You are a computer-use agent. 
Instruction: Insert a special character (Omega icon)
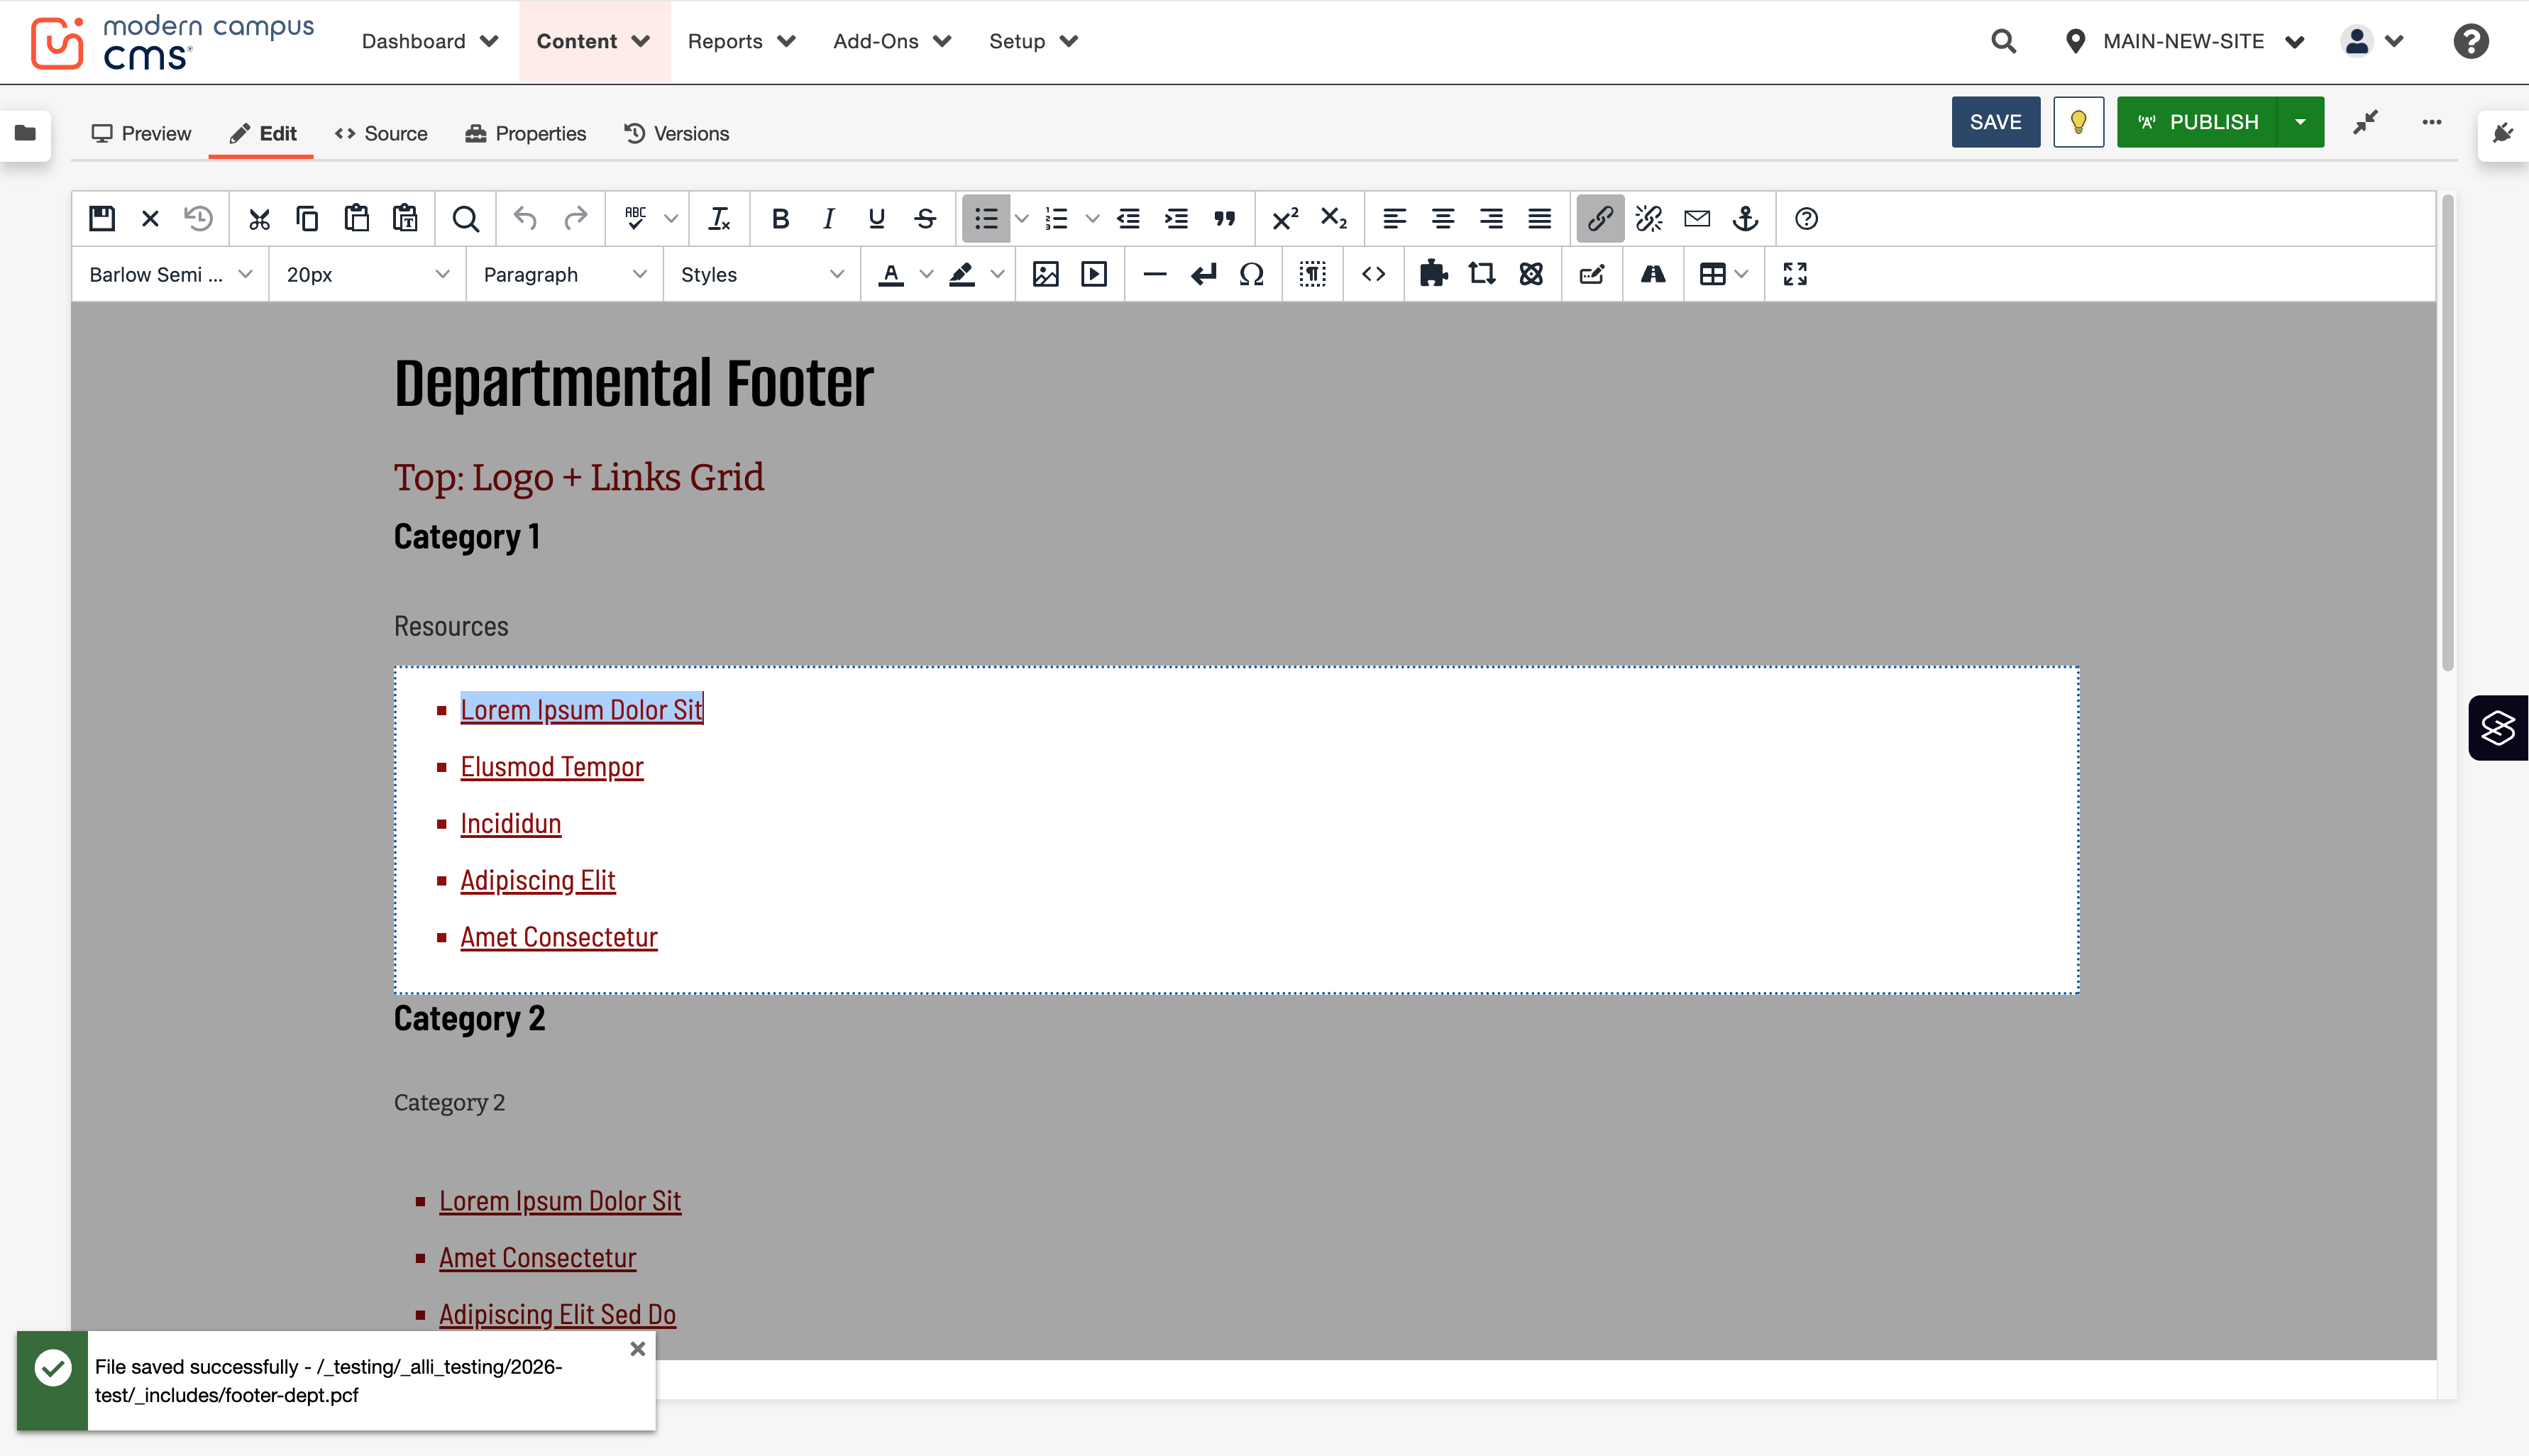1251,274
